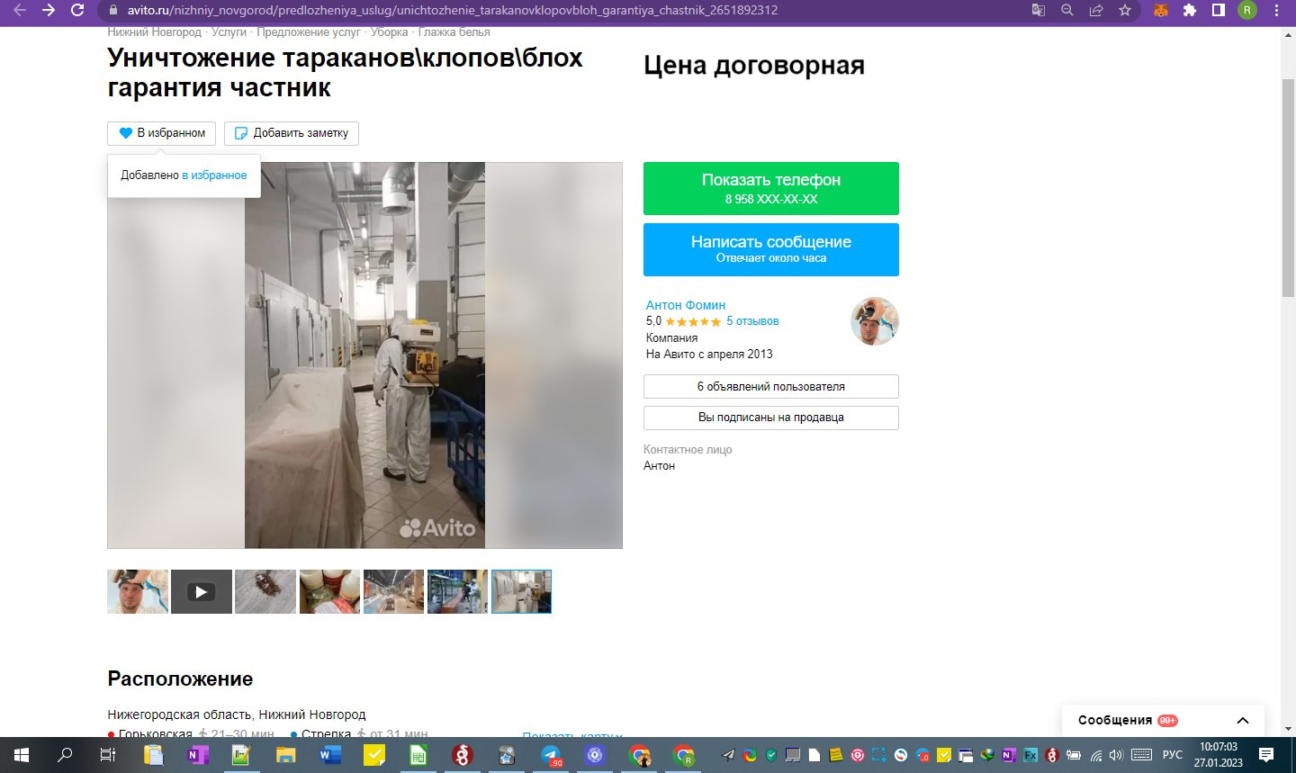Toggle the В избранном favorite button
This screenshot has height=773, width=1296.
[162, 133]
